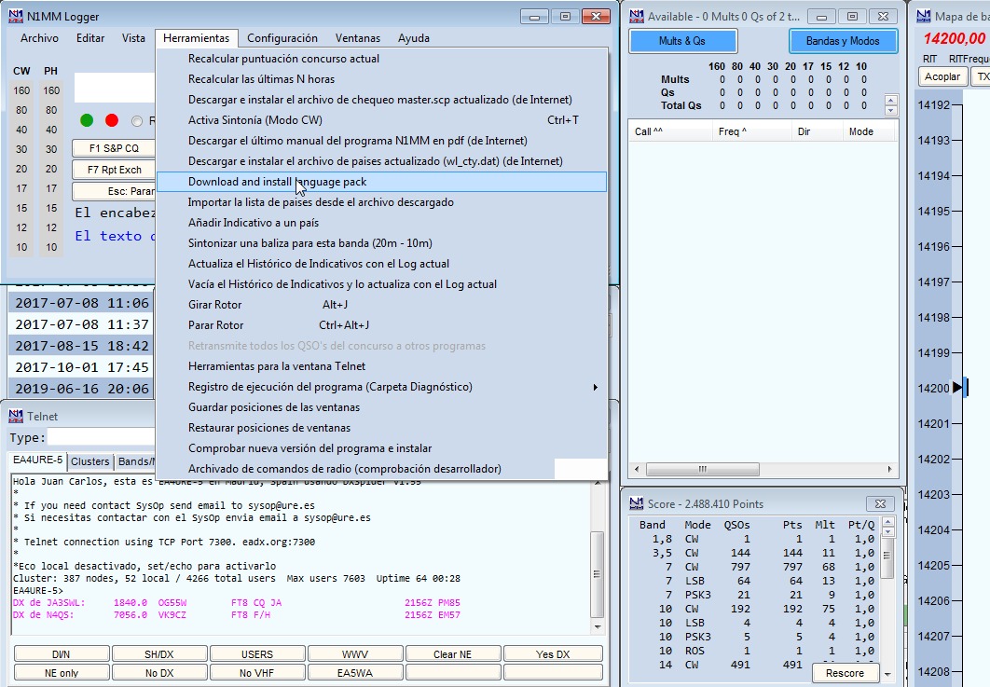Image resolution: width=990 pixels, height=687 pixels.
Task: Select Girar Rotor menu entry
Action: tap(381, 305)
